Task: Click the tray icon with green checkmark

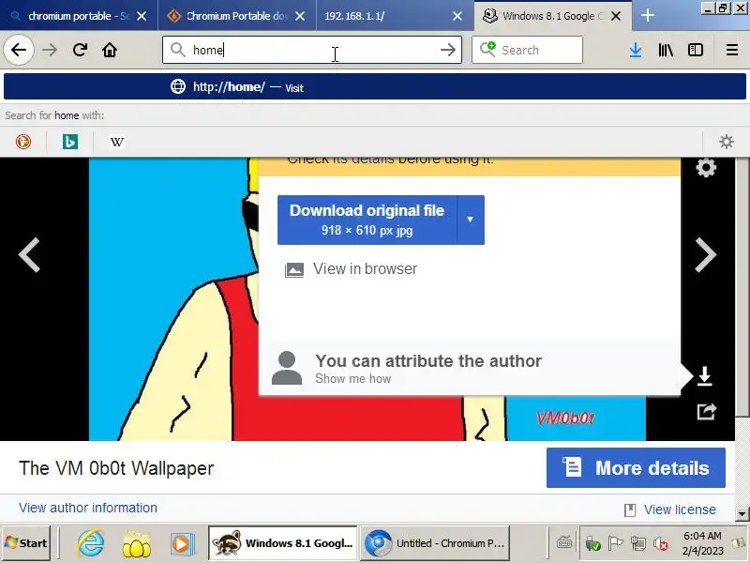Action: pyautogui.click(x=592, y=544)
